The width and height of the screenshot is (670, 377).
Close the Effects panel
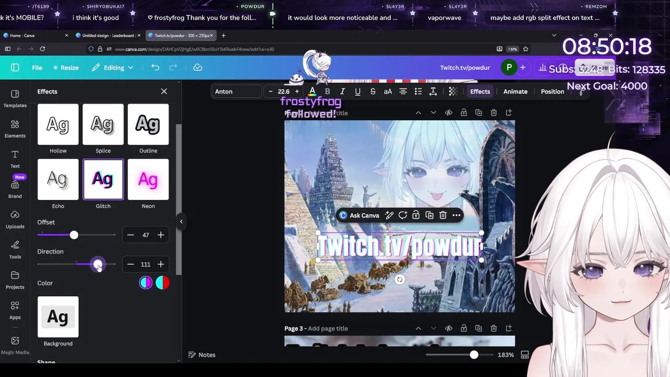pyautogui.click(x=164, y=92)
